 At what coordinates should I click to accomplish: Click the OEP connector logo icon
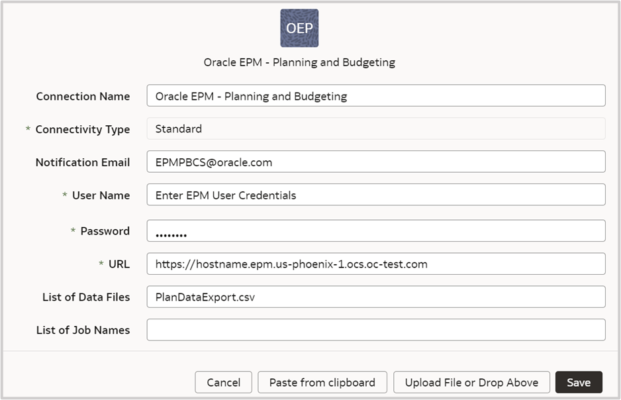coord(299,28)
